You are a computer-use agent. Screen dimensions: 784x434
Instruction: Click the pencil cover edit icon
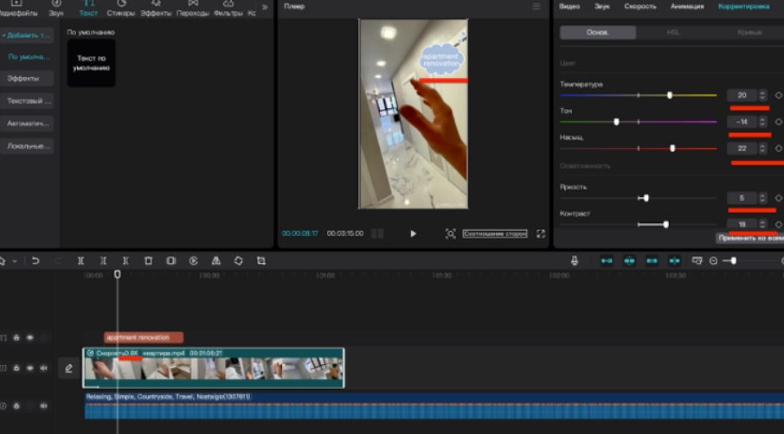(x=68, y=368)
